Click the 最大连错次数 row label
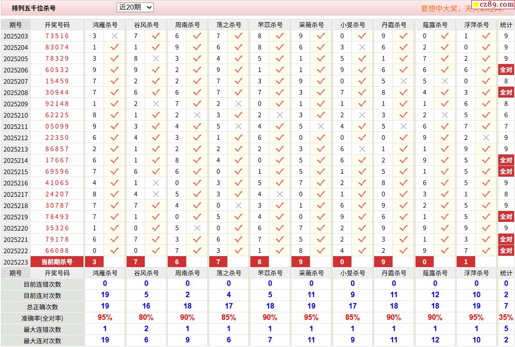This screenshot has width=515, height=347. click(42, 329)
